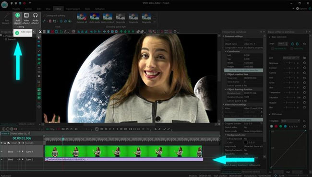Viewport: 312px width, 177px height.
Task: Click the green Add object ribbon icon
Action: (x=17, y=15)
